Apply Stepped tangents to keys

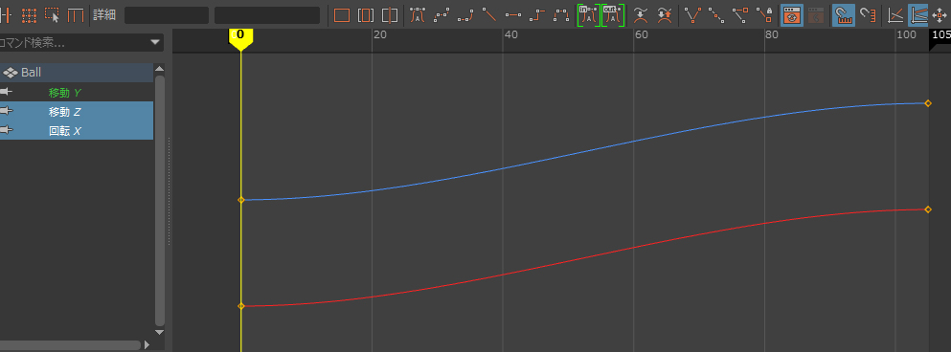[536, 15]
